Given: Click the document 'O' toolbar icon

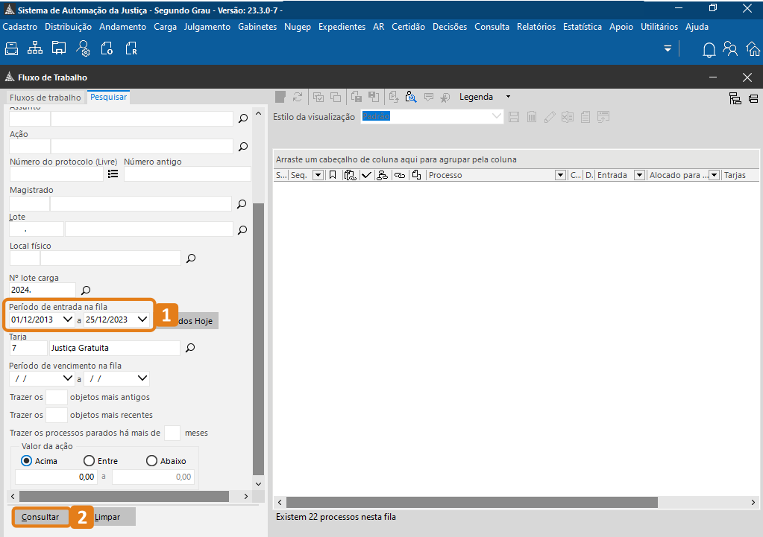Looking at the screenshot, I should coord(107,48).
